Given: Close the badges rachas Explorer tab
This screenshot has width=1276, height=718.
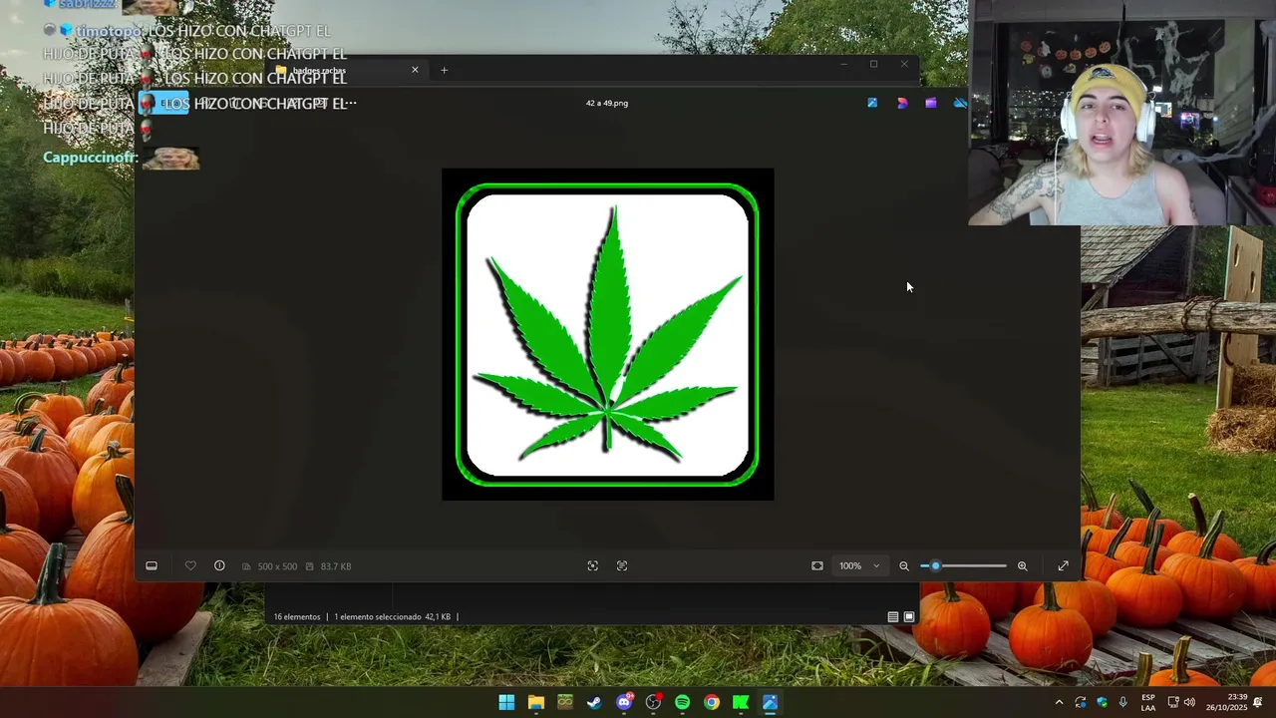Looking at the screenshot, I should [415, 70].
